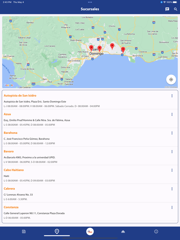Image resolution: width=180 pixels, height=240 pixels.
Task: Open options for Autopista de San Isidro
Action: [172, 96]
